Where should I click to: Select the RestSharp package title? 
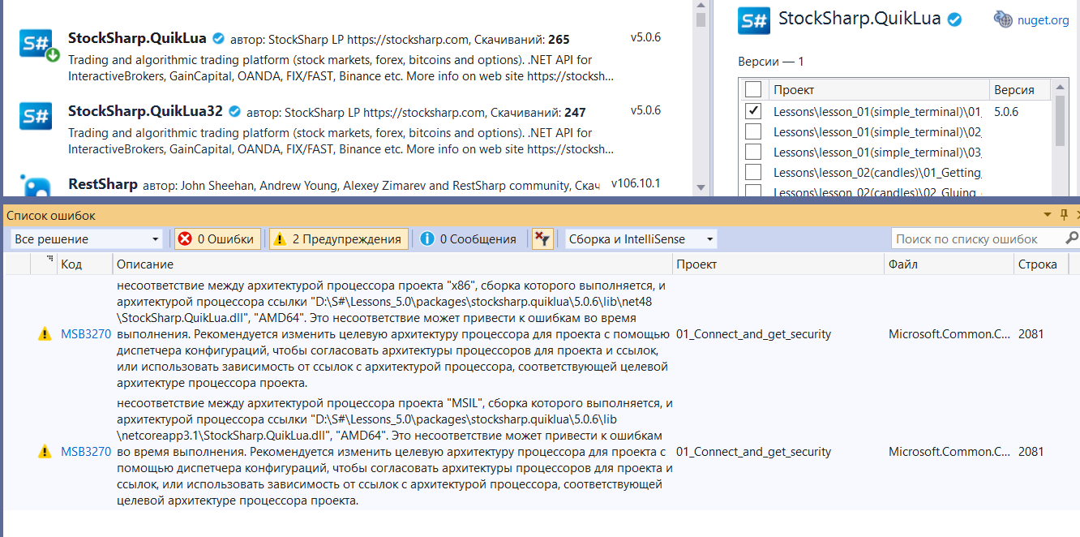tap(103, 184)
